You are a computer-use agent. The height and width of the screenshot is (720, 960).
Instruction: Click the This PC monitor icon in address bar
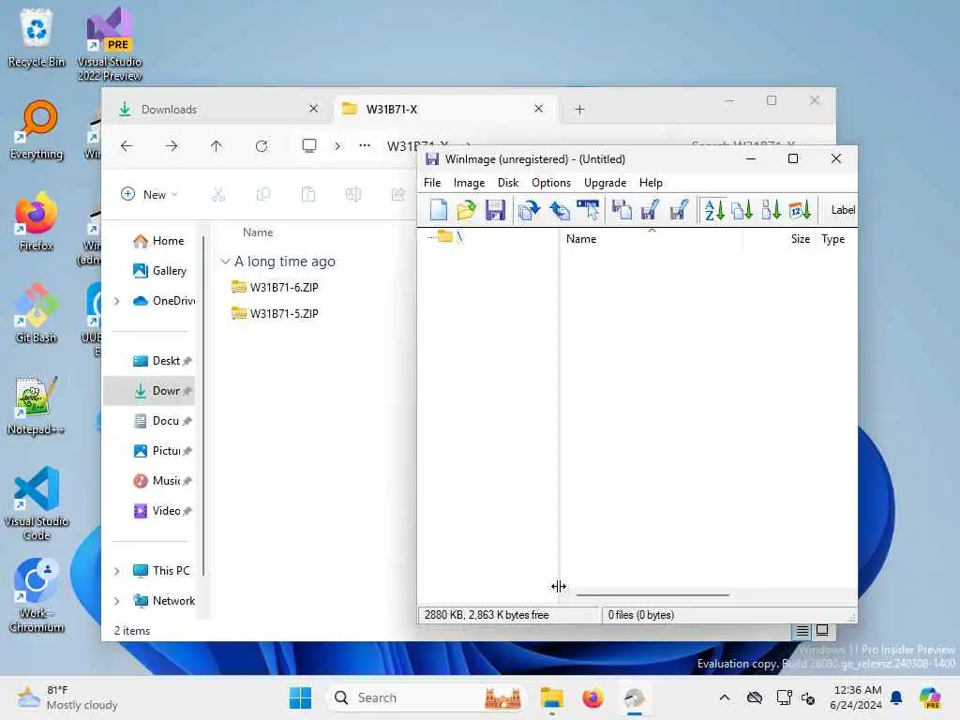tap(309, 146)
